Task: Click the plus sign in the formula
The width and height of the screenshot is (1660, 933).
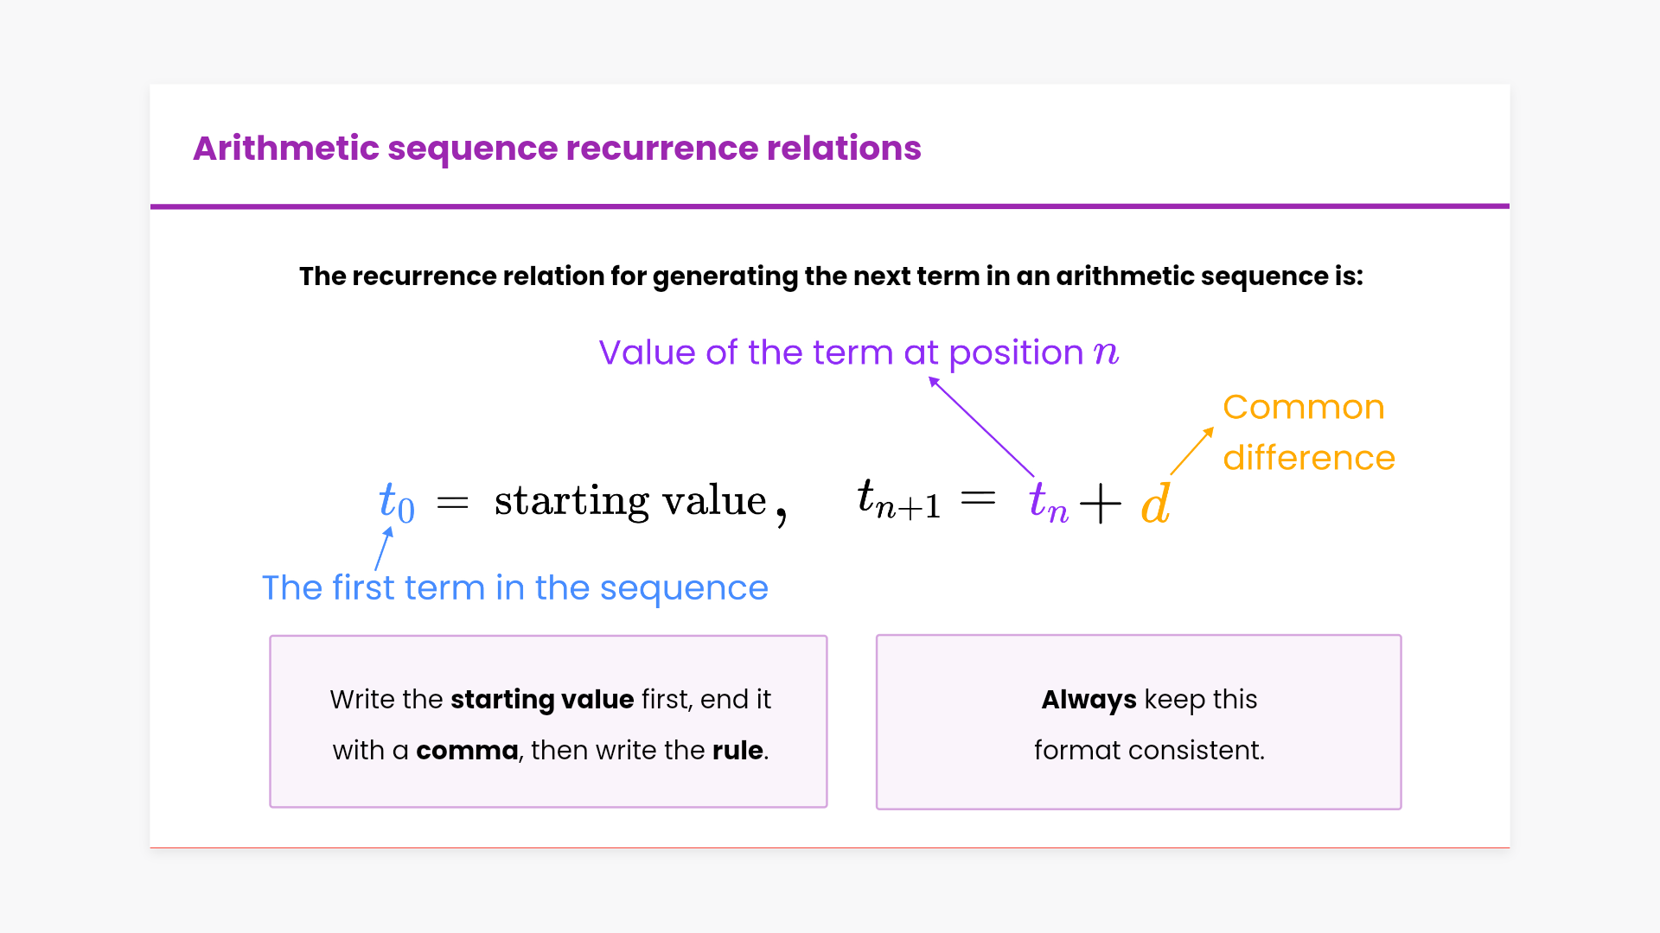Action: (1101, 503)
